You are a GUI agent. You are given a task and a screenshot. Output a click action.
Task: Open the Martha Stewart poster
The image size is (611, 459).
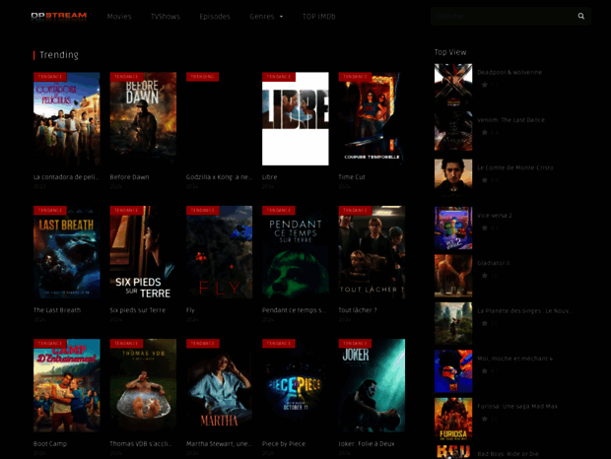tap(220, 385)
